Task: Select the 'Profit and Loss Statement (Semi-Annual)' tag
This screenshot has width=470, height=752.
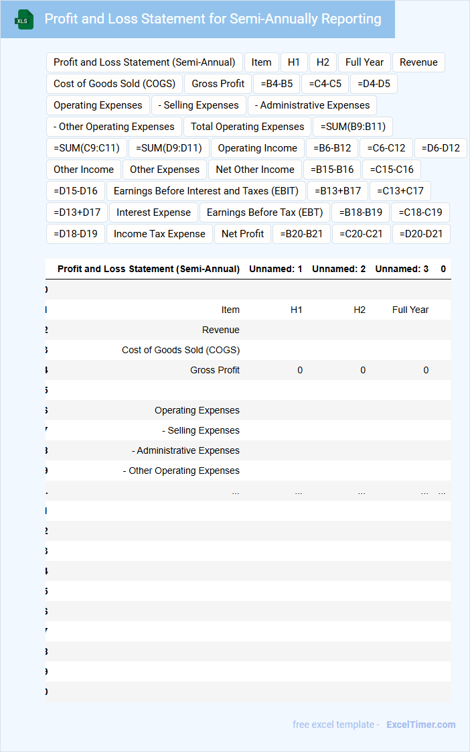Action: point(144,62)
